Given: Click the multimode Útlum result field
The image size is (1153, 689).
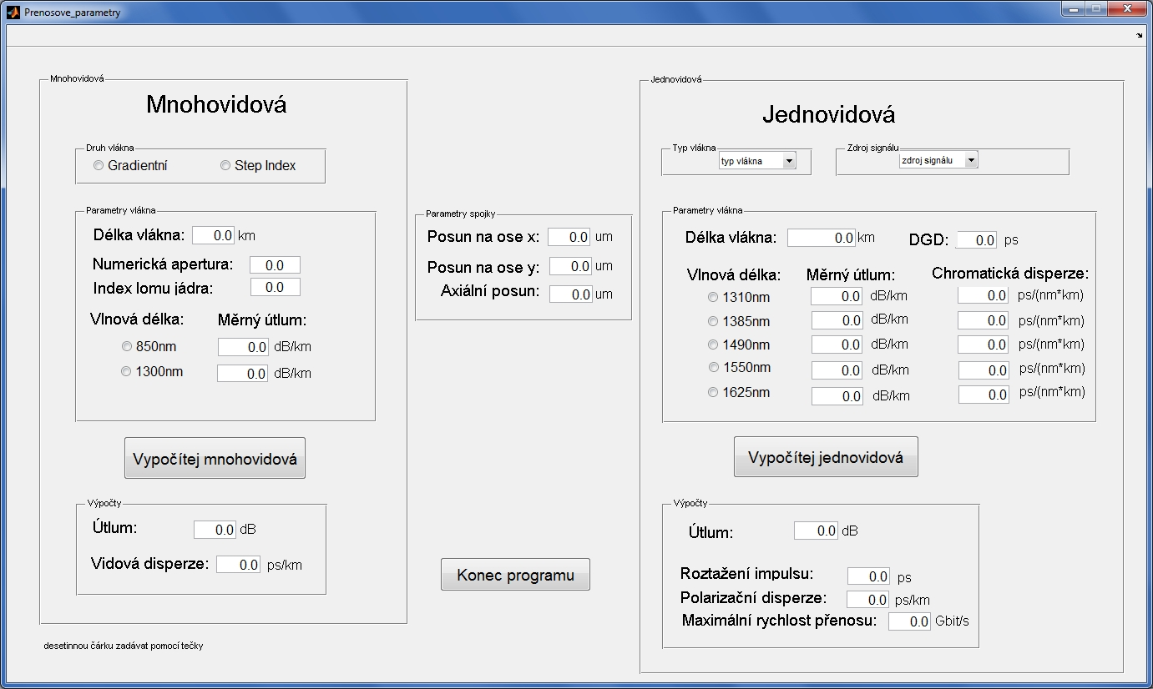Looking at the screenshot, I should [x=215, y=530].
